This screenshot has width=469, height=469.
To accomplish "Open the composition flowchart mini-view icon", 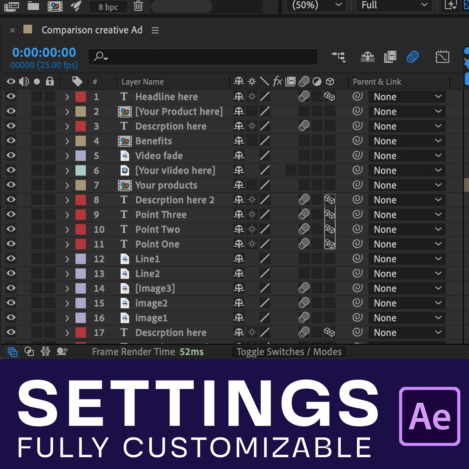I will pos(338,57).
